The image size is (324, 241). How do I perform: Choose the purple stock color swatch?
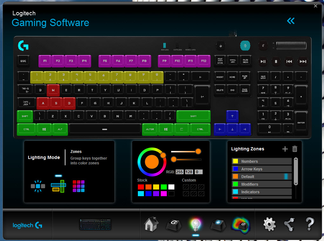(156, 194)
